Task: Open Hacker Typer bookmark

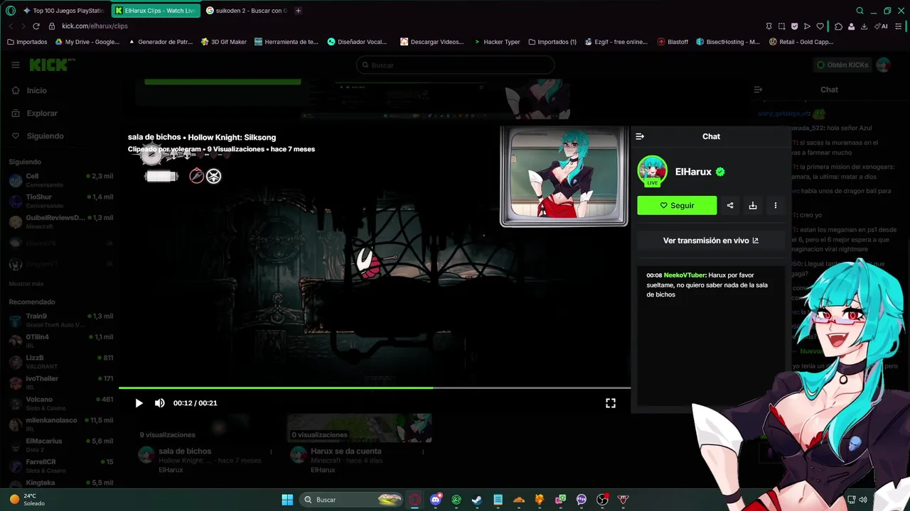Action: [497, 42]
